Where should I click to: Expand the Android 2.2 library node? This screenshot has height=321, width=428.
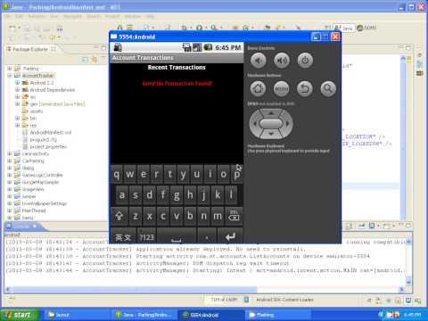(x=17, y=83)
